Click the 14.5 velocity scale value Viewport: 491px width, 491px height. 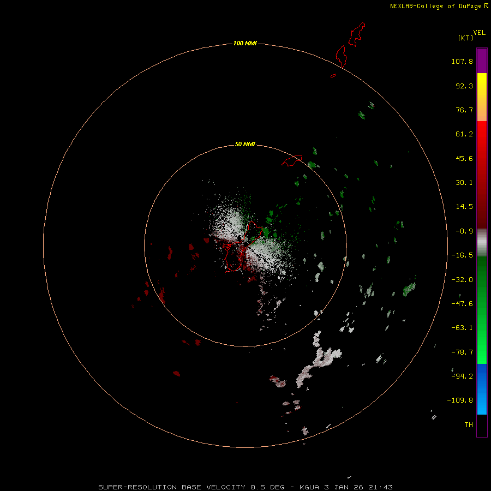[464, 207]
